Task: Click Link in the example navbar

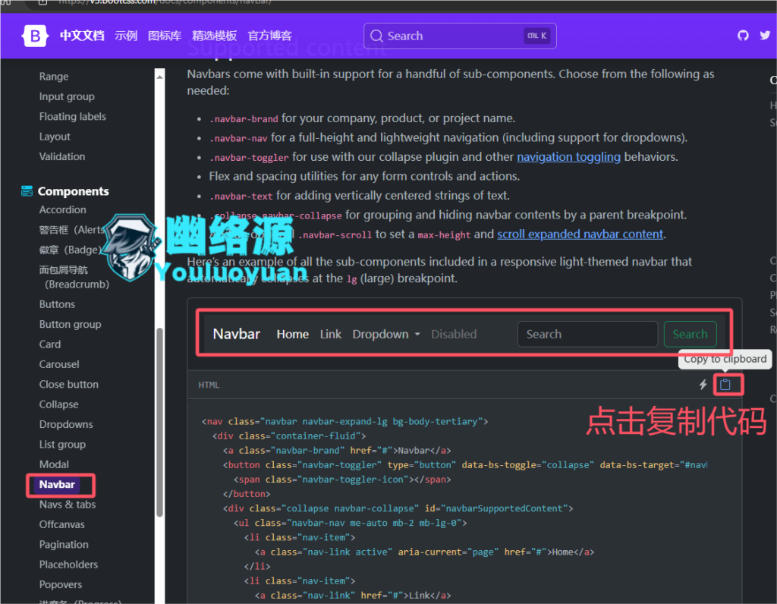Action: 331,335
